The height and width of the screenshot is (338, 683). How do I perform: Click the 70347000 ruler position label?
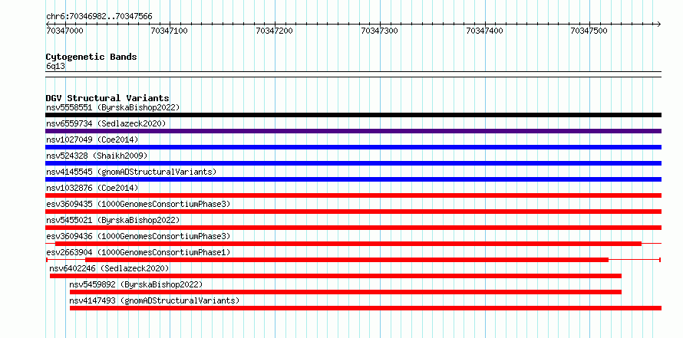point(65,31)
